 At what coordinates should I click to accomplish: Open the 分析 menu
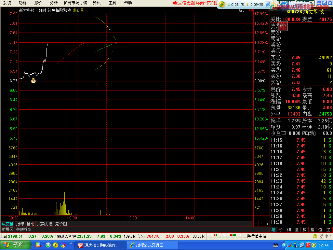click(x=54, y=3)
